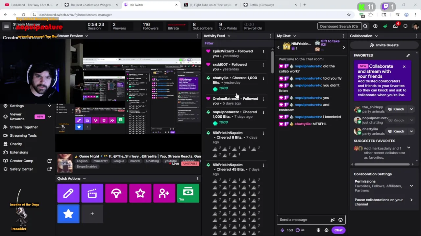The width and height of the screenshot is (421, 236).
Task: Click the green sparkle icon in header
Action: point(385,26)
